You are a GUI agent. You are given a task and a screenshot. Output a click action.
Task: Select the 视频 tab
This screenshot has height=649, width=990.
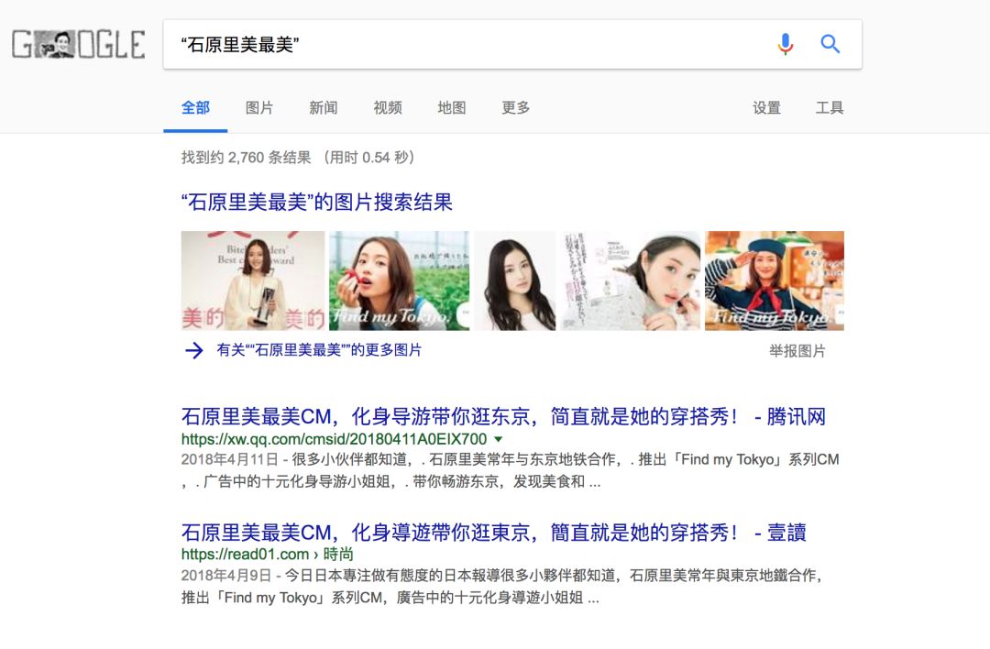pyautogui.click(x=388, y=108)
